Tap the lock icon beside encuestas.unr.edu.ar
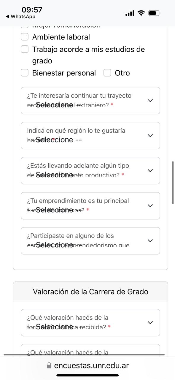The height and width of the screenshot is (380, 175). click(x=49, y=366)
